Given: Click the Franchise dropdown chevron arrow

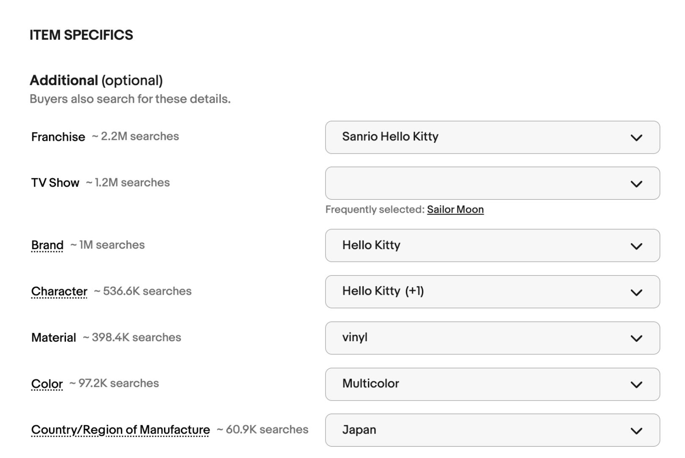Looking at the screenshot, I should point(636,138).
